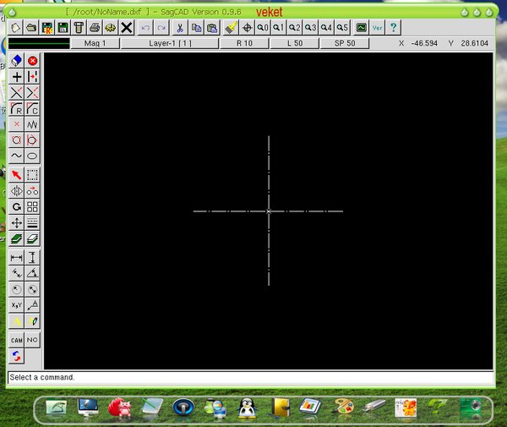The width and height of the screenshot is (507, 427).
Task: Select zoom preset Q1
Action: point(278,28)
